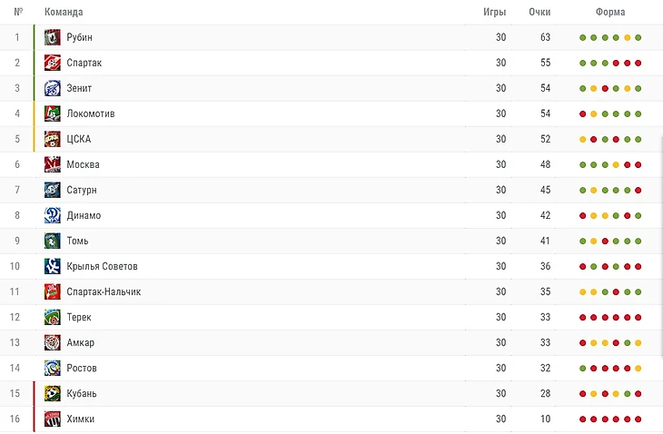This screenshot has width=663, height=434.
Task: Click the Динамо club logo icon
Action: tap(52, 215)
